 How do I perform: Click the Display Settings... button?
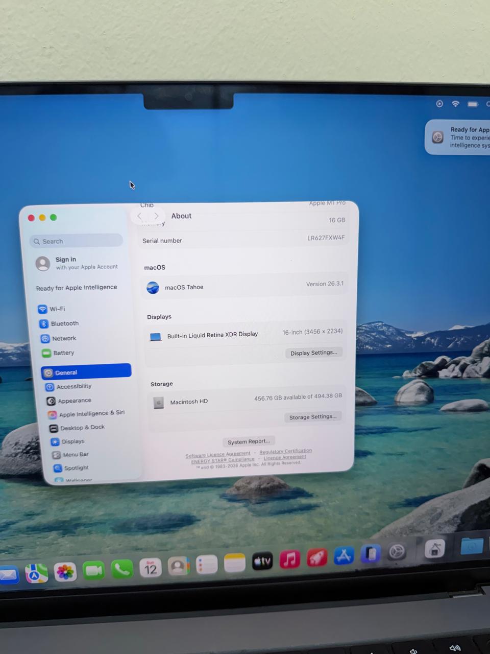point(314,353)
